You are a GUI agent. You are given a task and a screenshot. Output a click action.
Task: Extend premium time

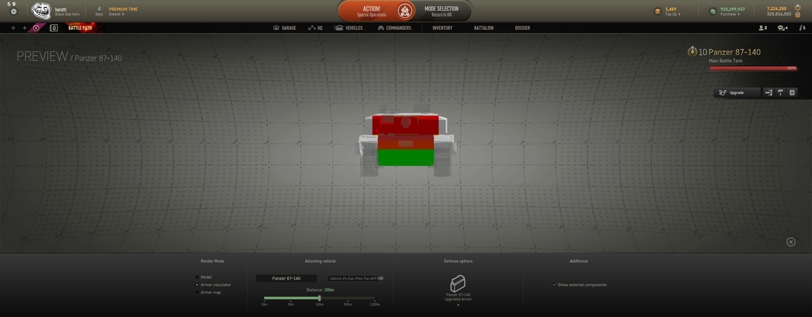coord(116,14)
